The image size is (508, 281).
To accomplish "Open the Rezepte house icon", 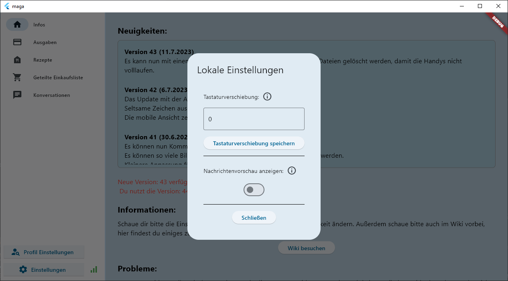I will 17,60.
